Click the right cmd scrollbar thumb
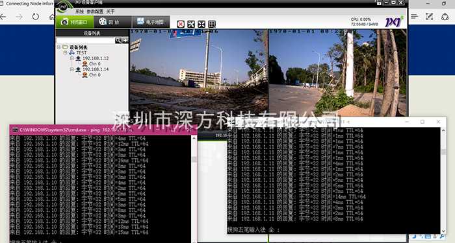 pos(443,152)
